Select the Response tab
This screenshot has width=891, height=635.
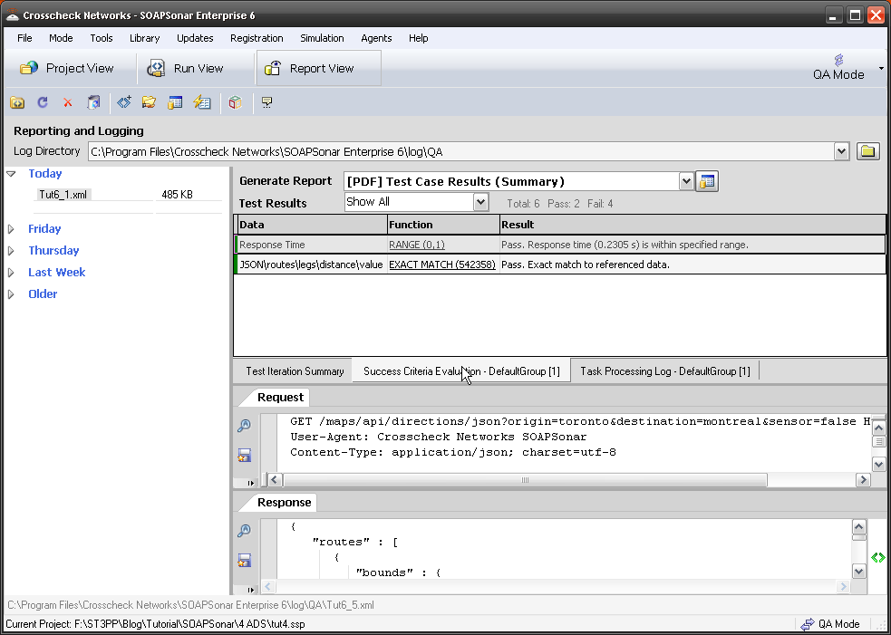[x=284, y=502]
